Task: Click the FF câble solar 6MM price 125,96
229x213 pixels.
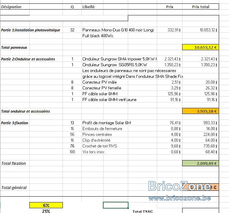Action: point(174,94)
